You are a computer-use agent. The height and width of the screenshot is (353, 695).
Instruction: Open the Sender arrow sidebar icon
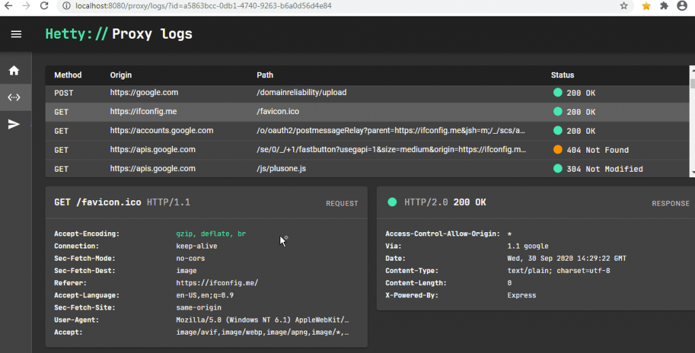(x=14, y=124)
